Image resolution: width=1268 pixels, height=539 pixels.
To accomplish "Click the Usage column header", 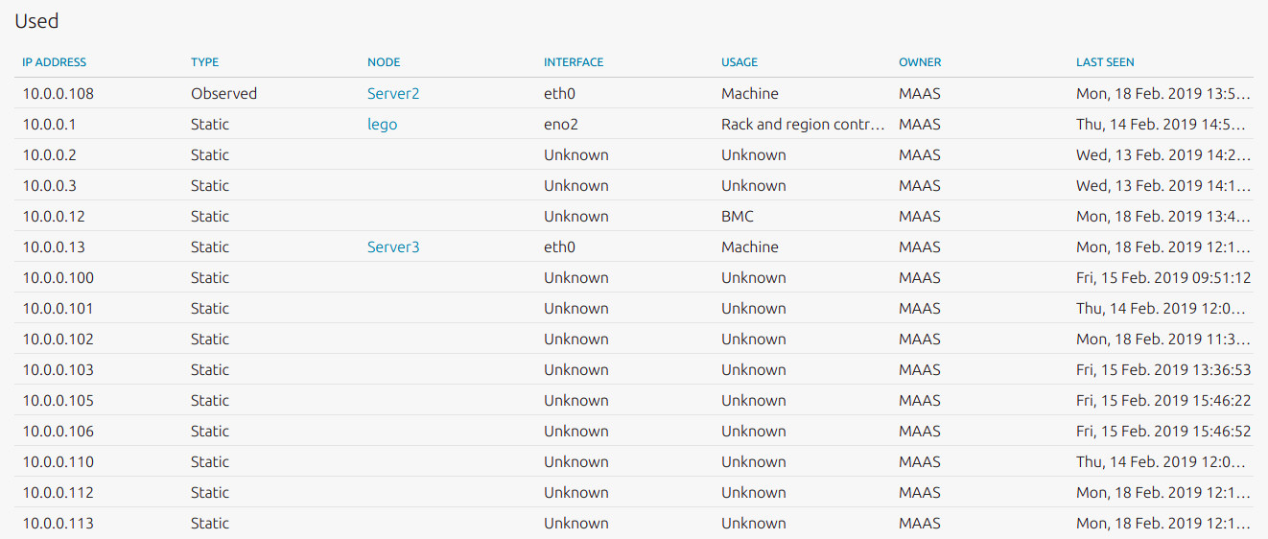I will point(740,62).
